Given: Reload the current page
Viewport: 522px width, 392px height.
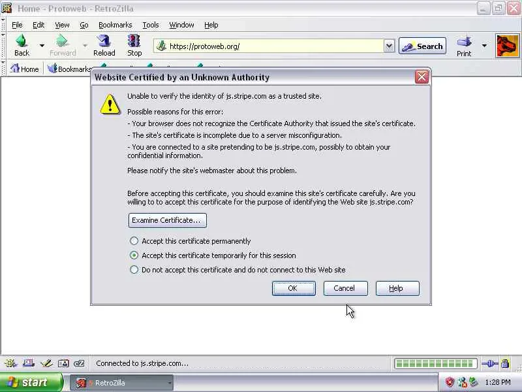Looking at the screenshot, I should pos(104,46).
